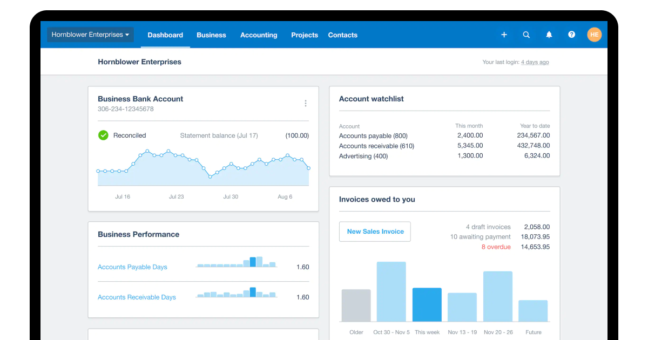Open the Accounting menu
648x340 pixels.
coord(259,35)
